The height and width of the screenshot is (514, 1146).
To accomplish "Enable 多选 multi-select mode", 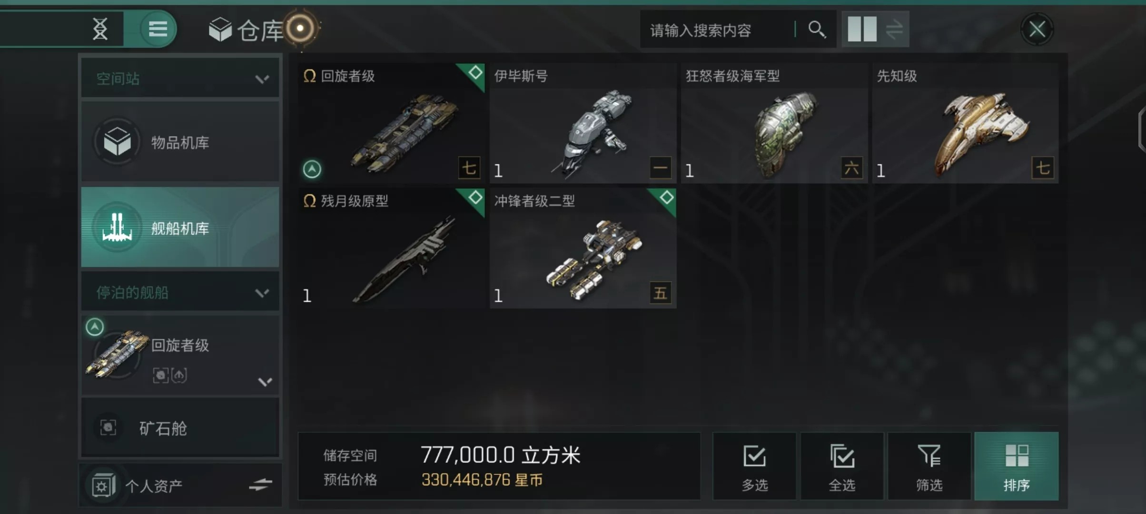I will 754,466.
